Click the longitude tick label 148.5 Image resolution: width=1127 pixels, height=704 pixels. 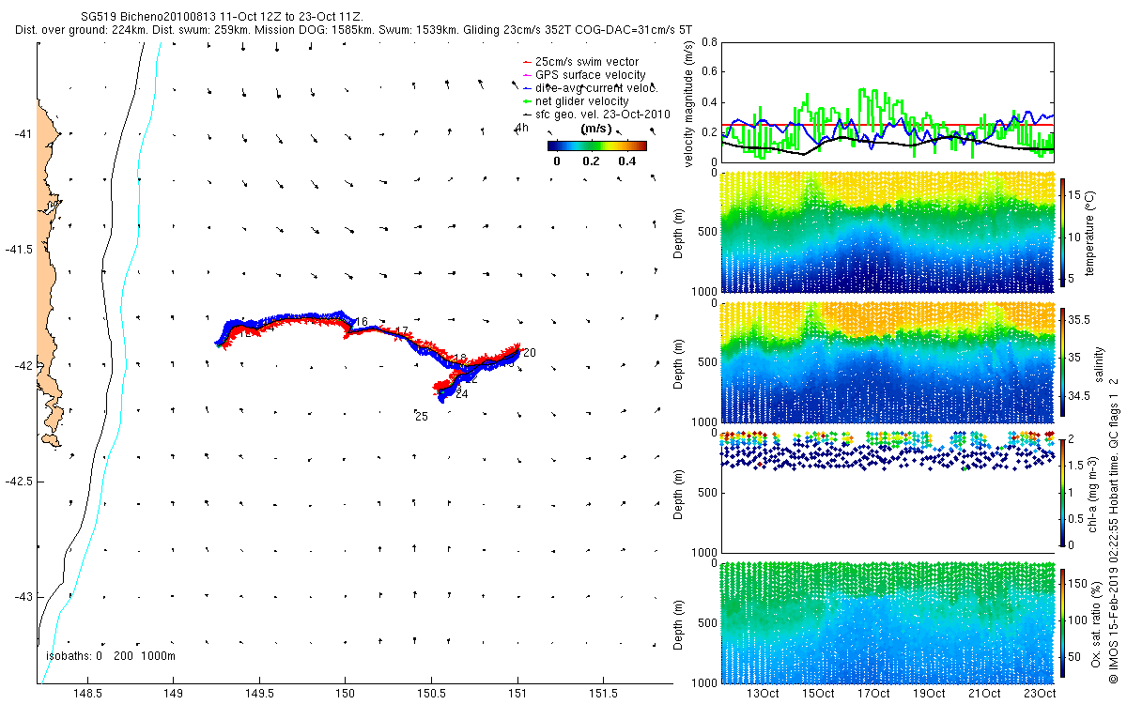(x=87, y=694)
